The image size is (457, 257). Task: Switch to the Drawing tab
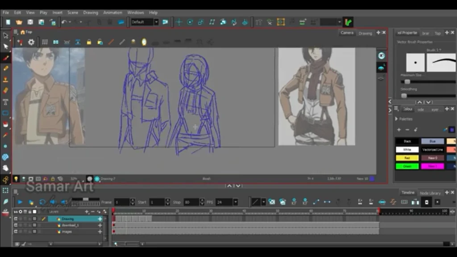click(x=365, y=33)
